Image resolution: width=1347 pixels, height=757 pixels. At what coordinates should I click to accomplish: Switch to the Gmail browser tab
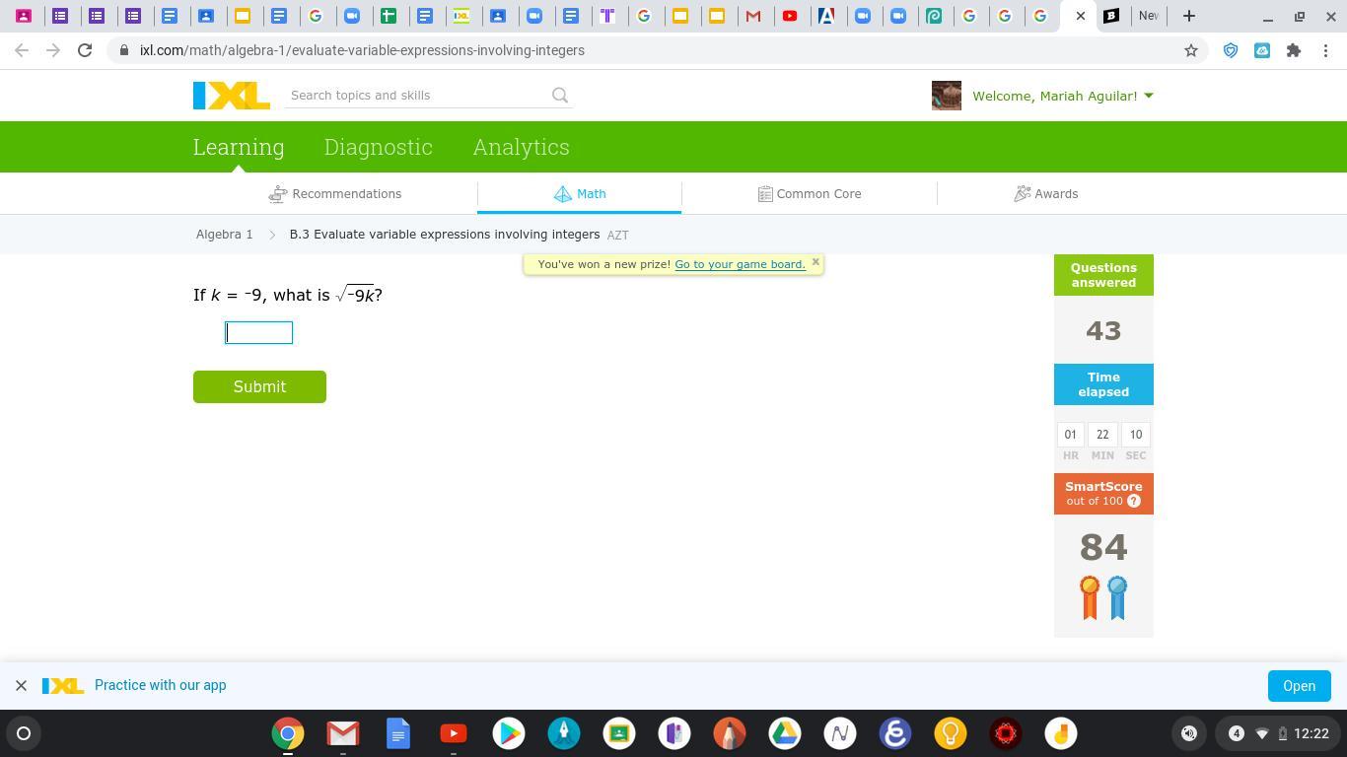click(753, 16)
